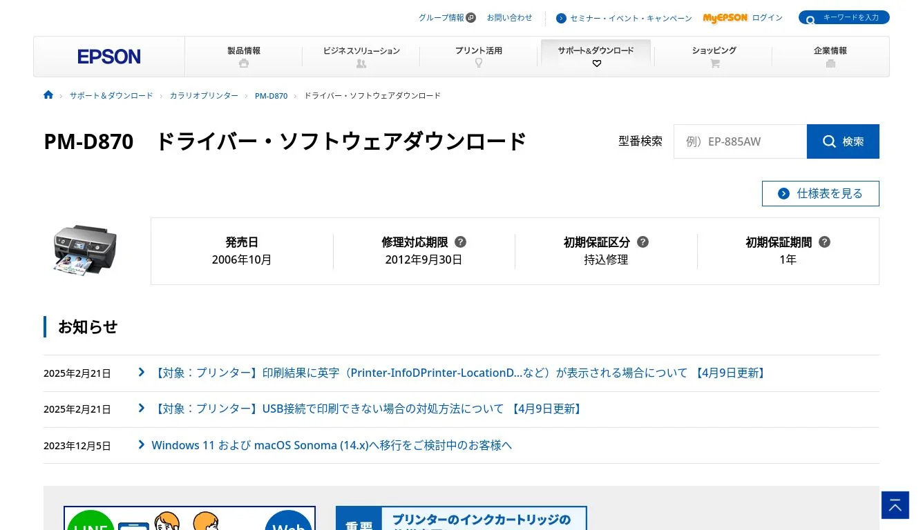Click the 持込修理 warranty type text
The height and width of the screenshot is (530, 923).
coord(606,260)
